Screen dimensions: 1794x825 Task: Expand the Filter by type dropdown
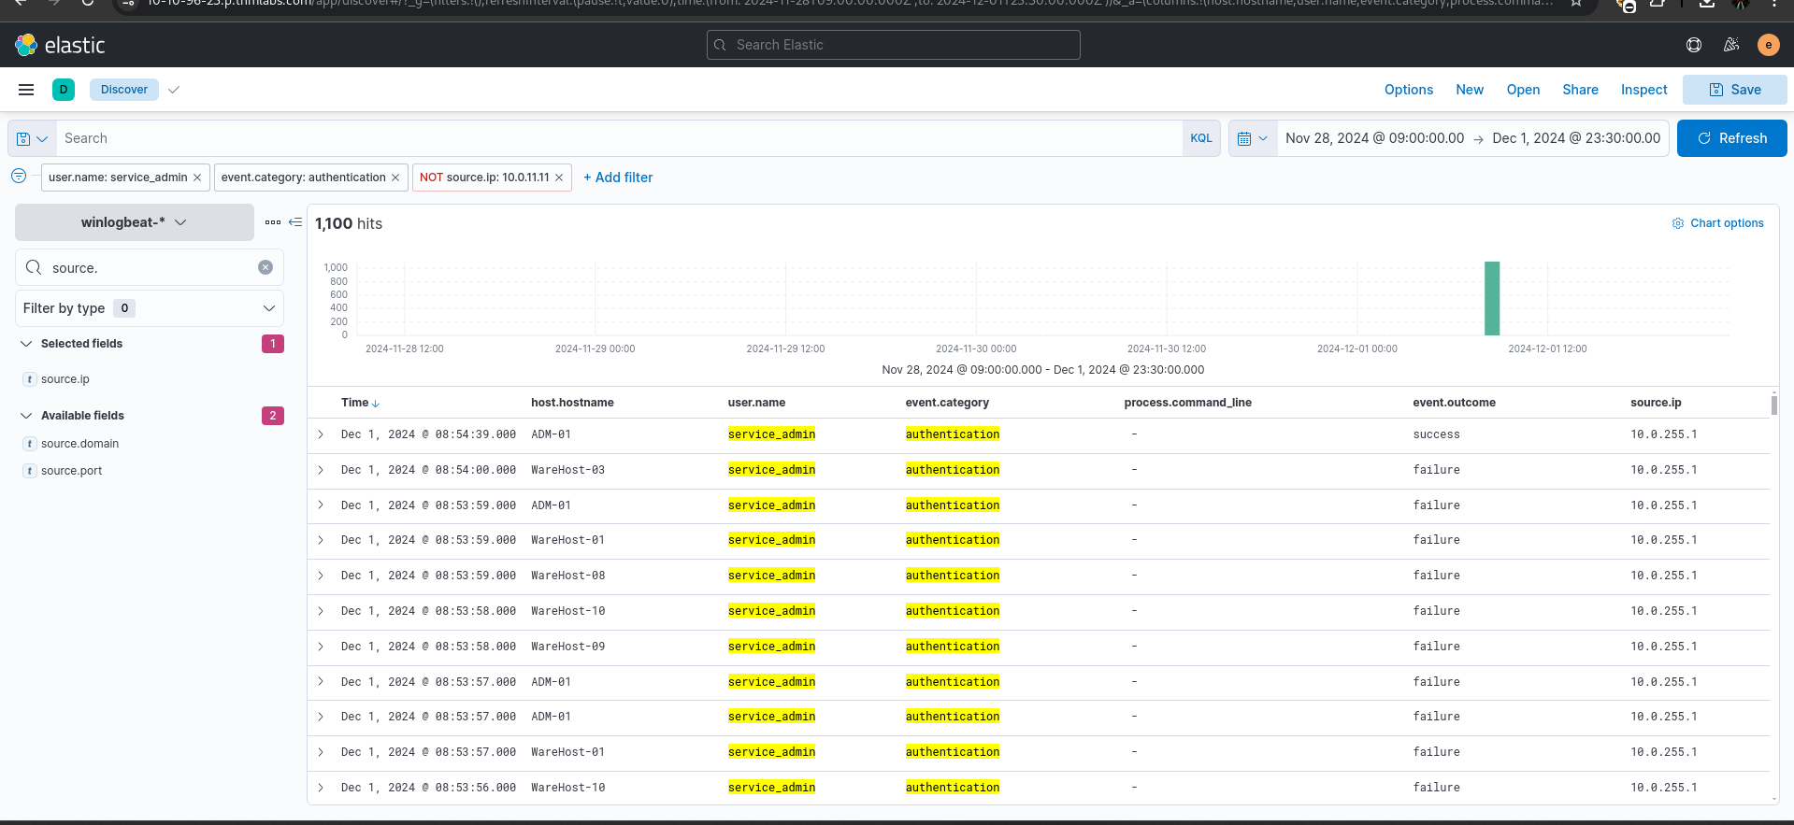(x=150, y=308)
